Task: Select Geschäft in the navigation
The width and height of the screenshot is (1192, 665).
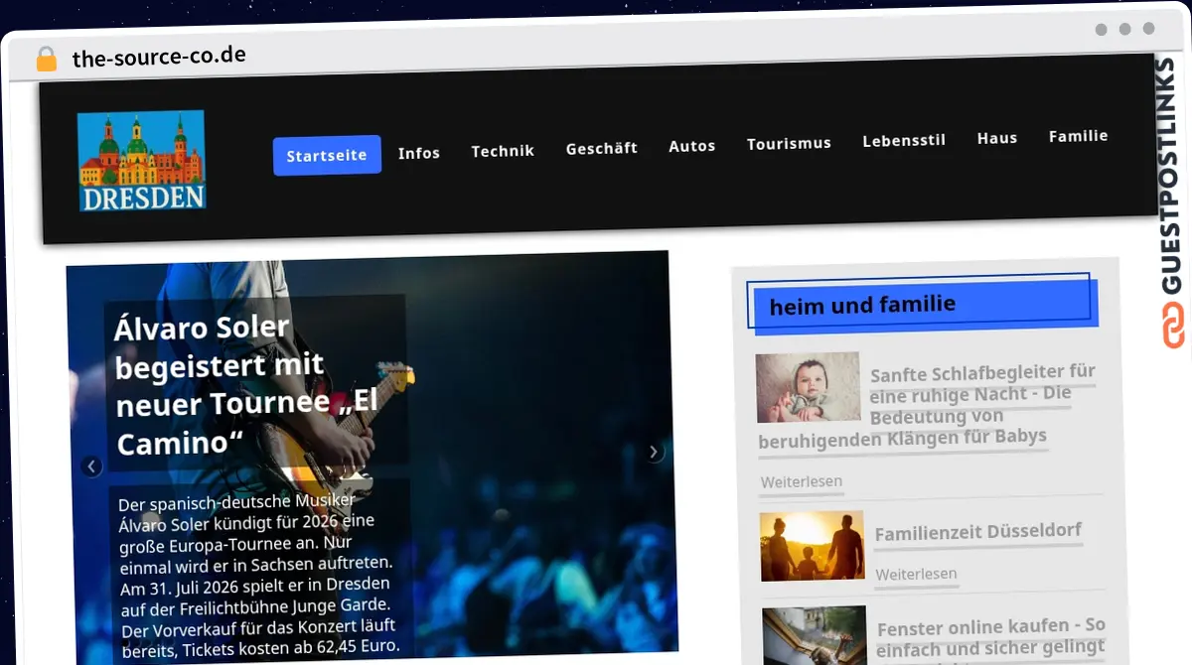Action: (x=602, y=148)
